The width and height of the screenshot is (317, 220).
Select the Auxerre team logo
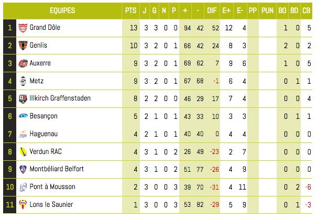[23, 63]
